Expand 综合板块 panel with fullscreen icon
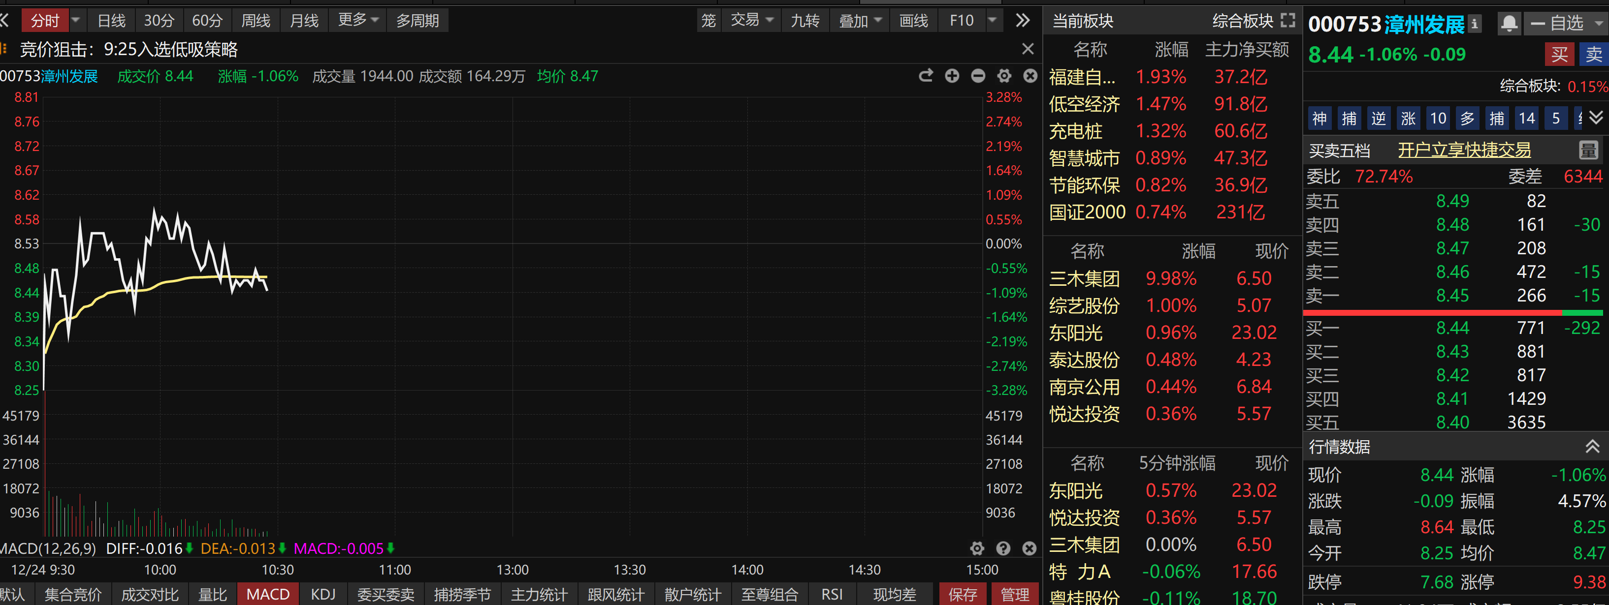Screen dimensions: 1609x605 click(1288, 20)
